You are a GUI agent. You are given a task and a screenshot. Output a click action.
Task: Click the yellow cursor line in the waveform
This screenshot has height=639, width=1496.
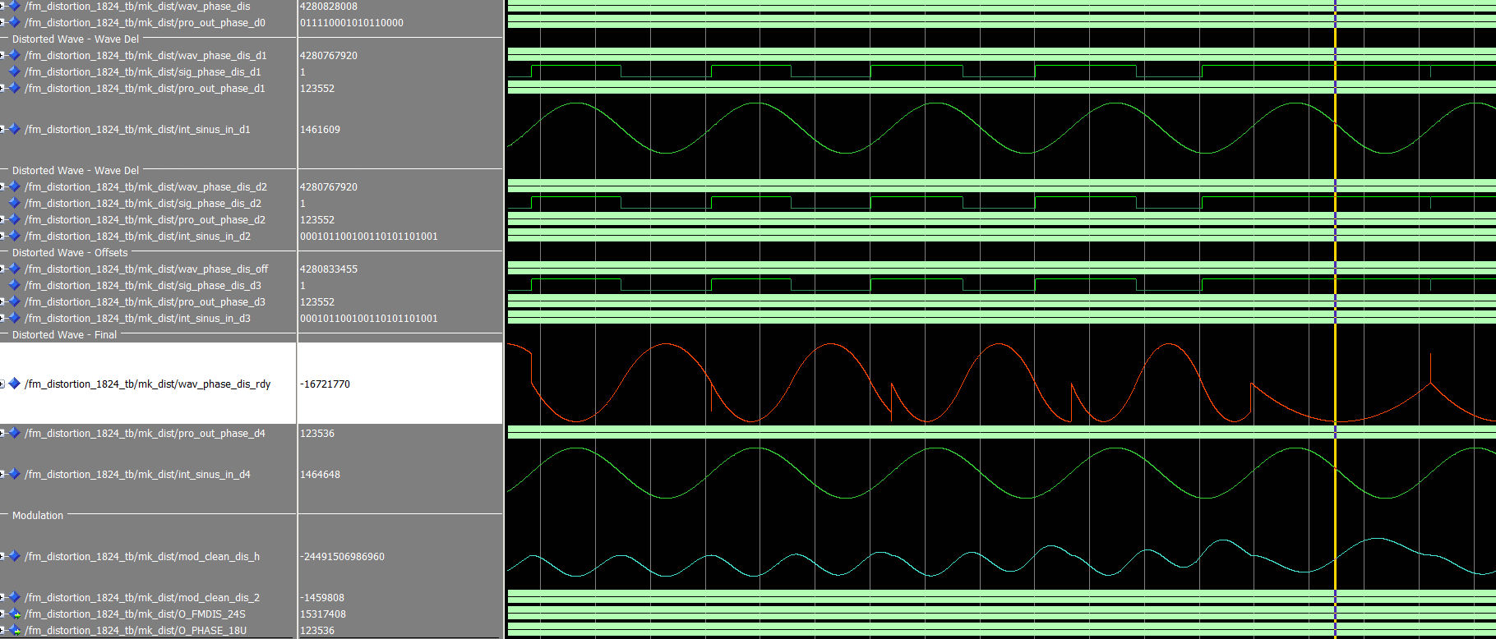point(1335,246)
